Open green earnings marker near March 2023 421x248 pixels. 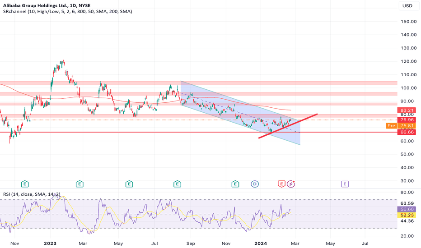click(x=80, y=184)
